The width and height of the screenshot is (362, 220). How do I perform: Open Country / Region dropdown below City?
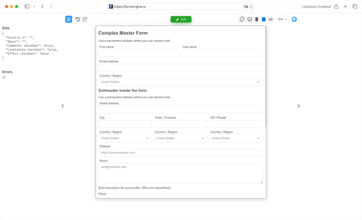tap(125, 138)
